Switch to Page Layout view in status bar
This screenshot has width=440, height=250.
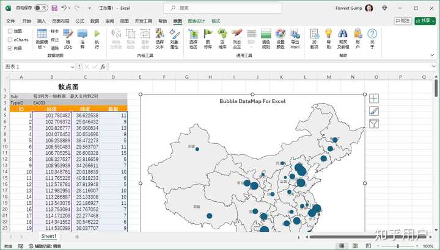[355, 246]
